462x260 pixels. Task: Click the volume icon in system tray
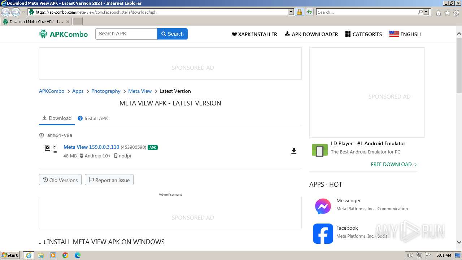pyautogui.click(x=410, y=255)
